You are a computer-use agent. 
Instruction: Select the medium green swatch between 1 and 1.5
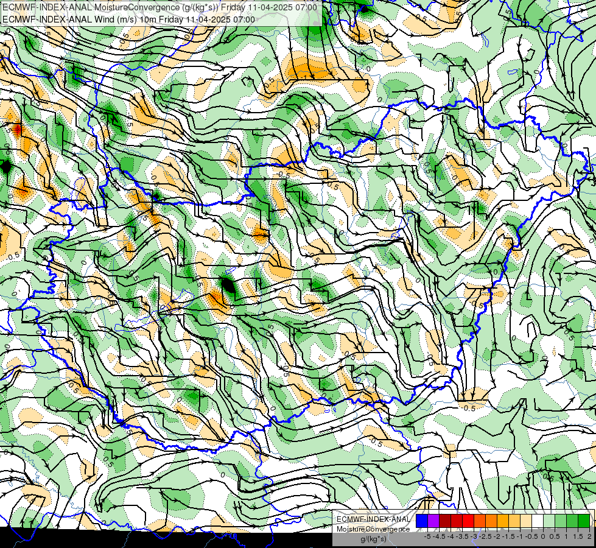point(572,521)
